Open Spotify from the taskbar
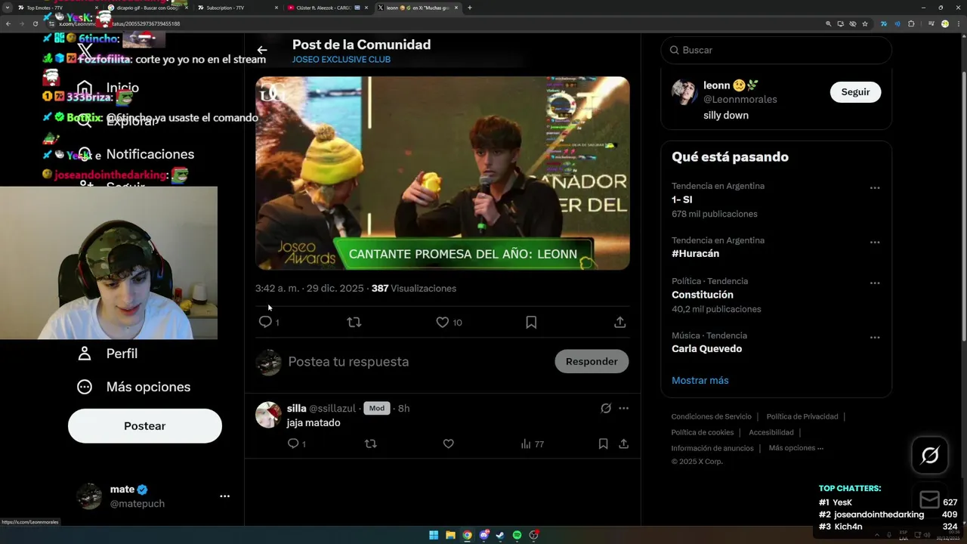The height and width of the screenshot is (544, 967). coord(517,535)
